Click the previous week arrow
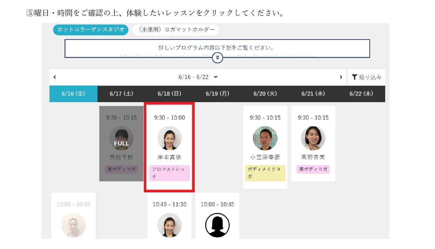 (55, 77)
